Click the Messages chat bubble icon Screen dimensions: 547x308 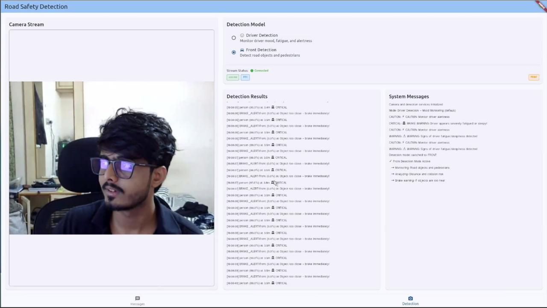click(137, 299)
